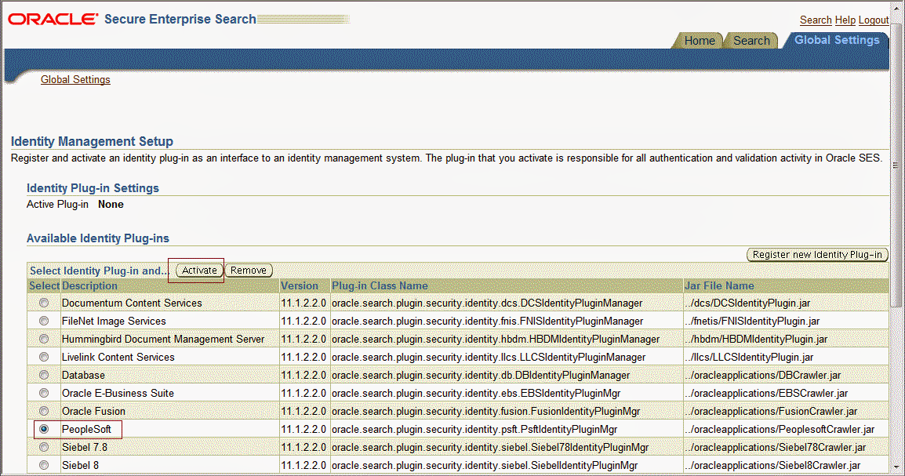Click the DCSIdentityPlugin.jar file name
This screenshot has width=905, height=476.
click(x=747, y=303)
